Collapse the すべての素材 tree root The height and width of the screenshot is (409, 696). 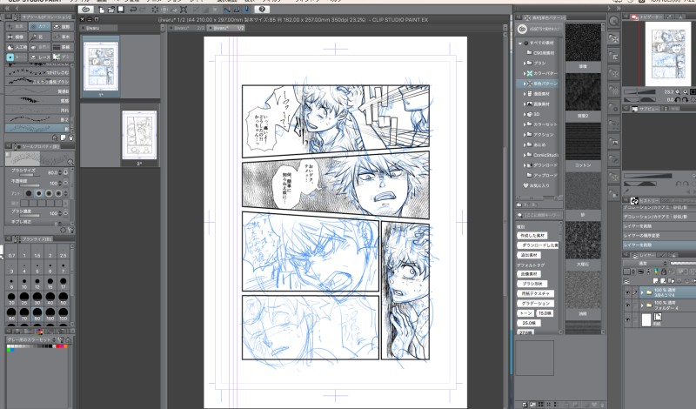pyautogui.click(x=520, y=44)
